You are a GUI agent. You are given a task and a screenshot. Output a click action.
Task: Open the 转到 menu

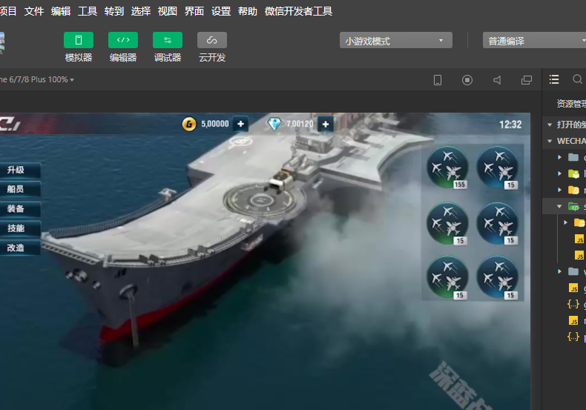point(114,11)
